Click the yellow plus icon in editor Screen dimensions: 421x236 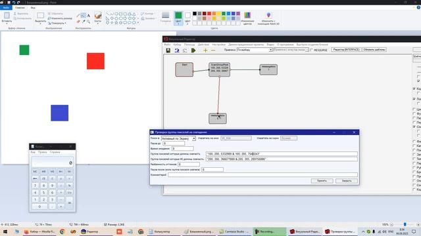(205, 50)
